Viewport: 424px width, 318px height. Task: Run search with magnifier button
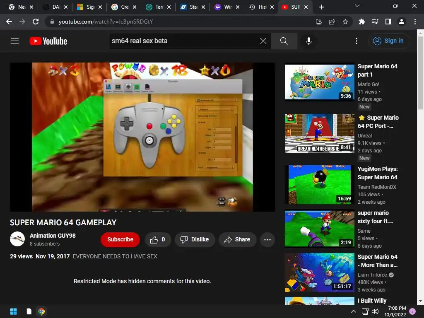284,41
